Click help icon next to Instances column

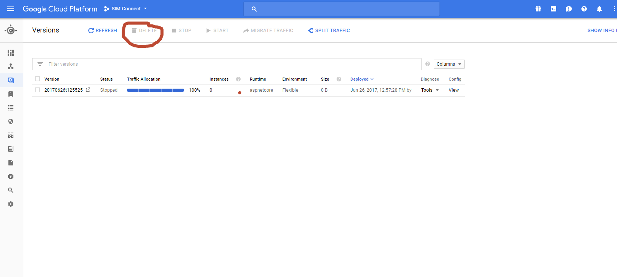pyautogui.click(x=238, y=79)
